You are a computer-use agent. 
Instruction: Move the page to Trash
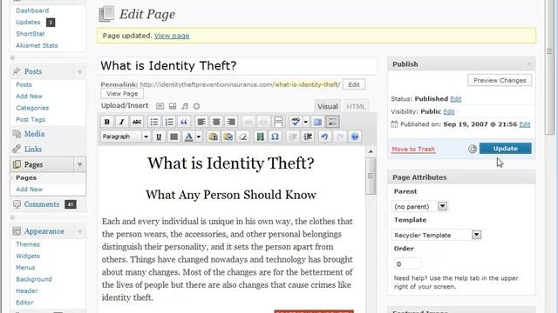413,149
